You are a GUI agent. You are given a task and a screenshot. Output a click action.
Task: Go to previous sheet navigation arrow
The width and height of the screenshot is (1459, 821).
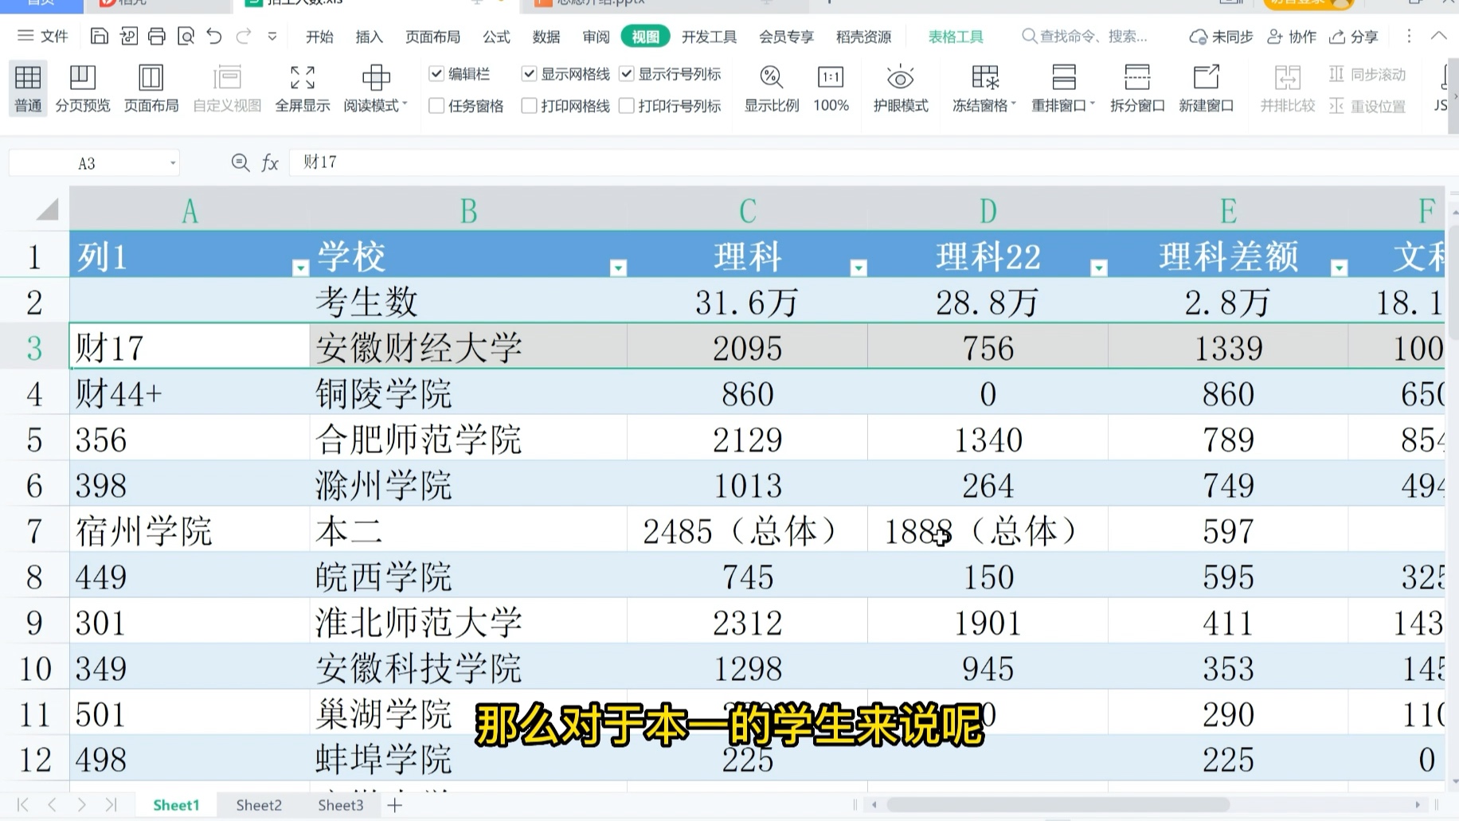tap(53, 805)
